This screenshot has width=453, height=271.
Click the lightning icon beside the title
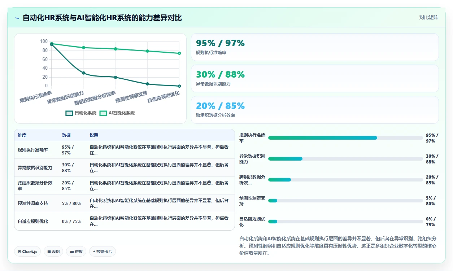[x=17, y=18]
